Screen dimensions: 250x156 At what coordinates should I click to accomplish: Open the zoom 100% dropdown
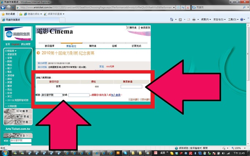point(245,148)
